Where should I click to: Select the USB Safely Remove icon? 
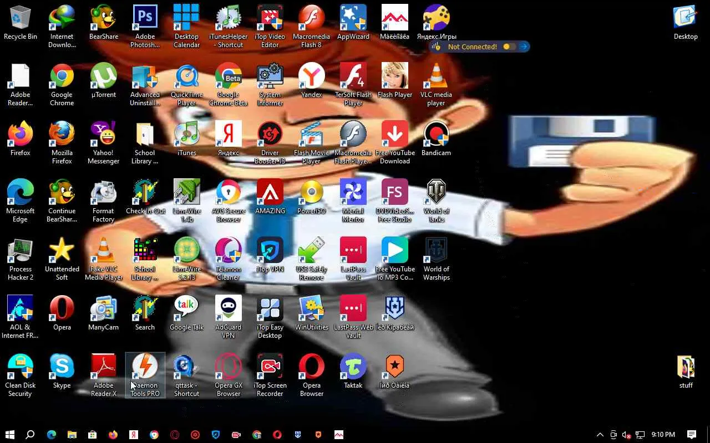pos(312,259)
